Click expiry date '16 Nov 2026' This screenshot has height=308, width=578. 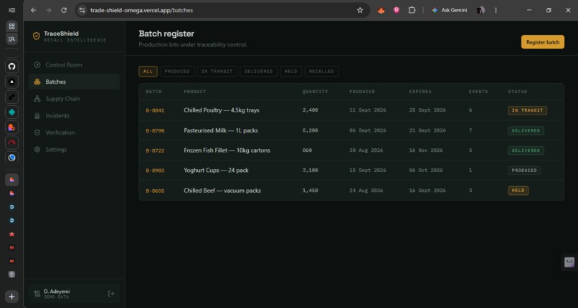click(426, 150)
